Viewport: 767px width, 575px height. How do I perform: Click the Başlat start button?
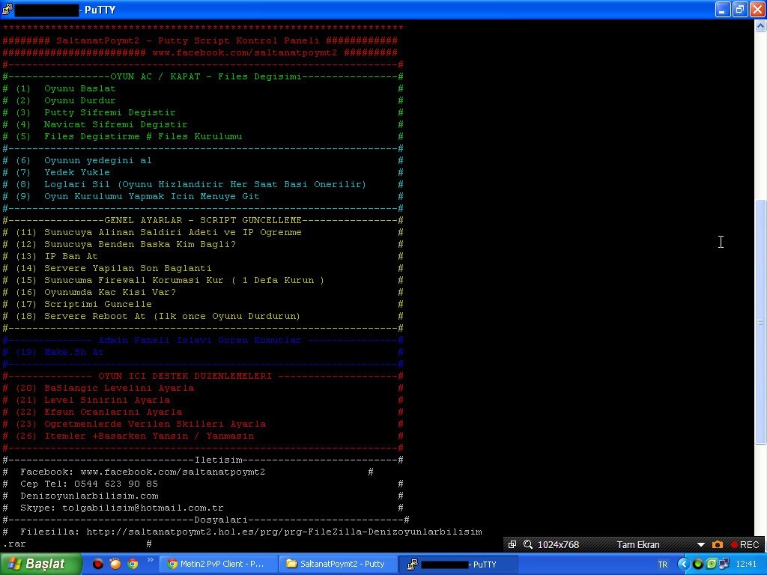(x=40, y=564)
